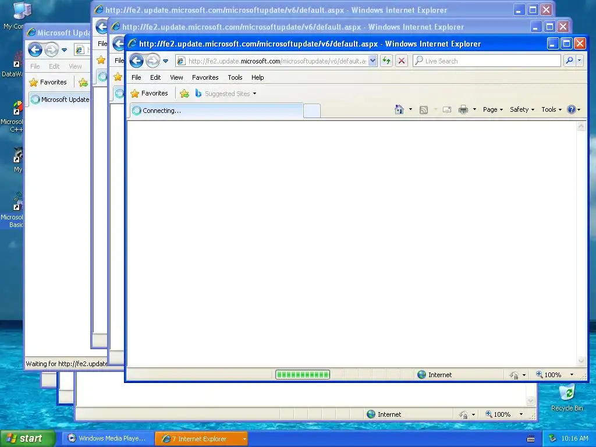Viewport: 596px width, 447px height.
Task: Open the Safety command menu
Action: [x=522, y=109]
